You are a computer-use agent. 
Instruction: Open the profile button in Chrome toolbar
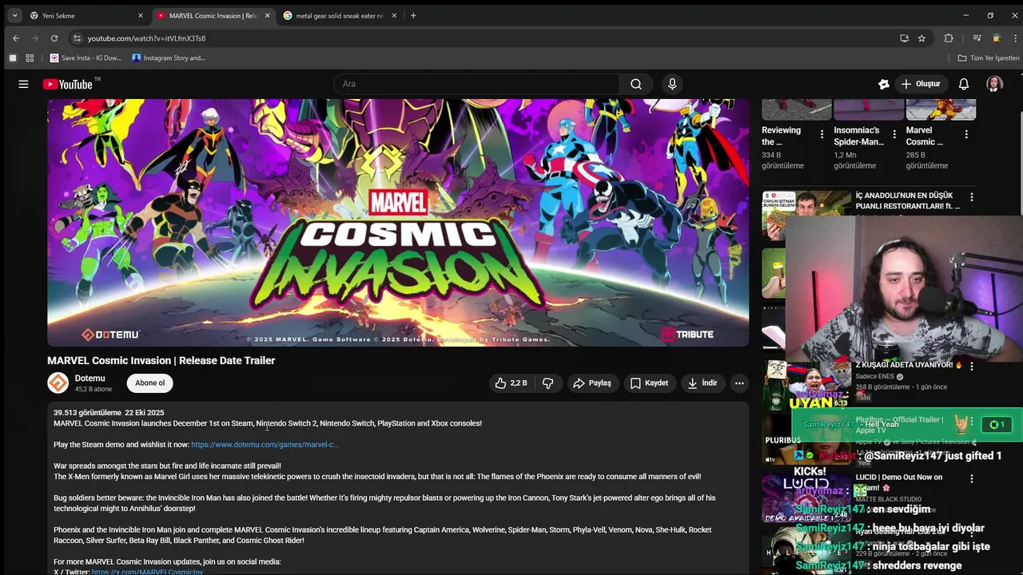pyautogui.click(x=996, y=38)
